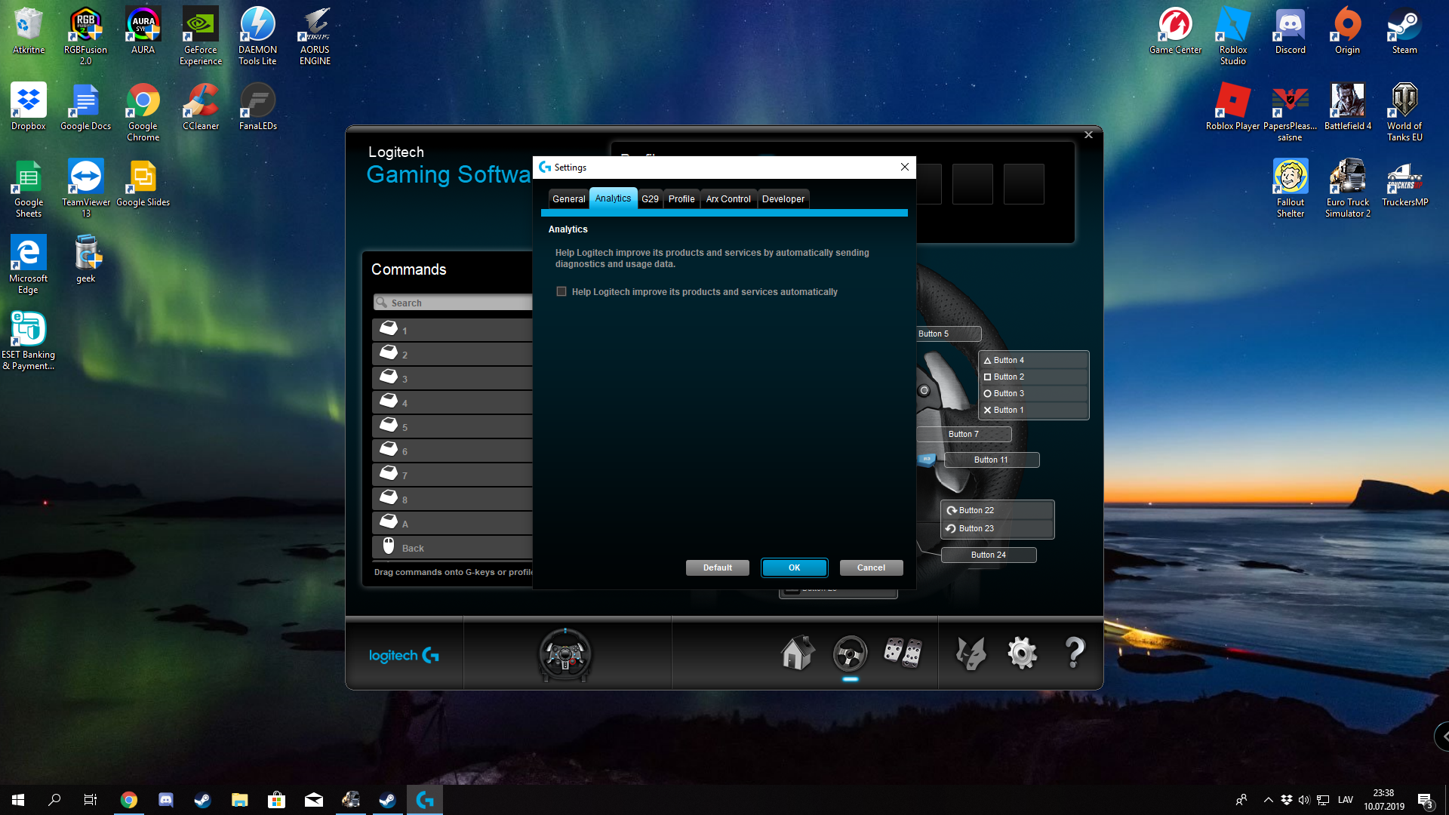Open the notification center icon

coord(1425,800)
